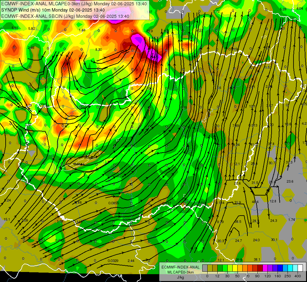Viewport: 307px width, 282px height.
Task: Click the map value 5.26
Action: coord(283,9)
